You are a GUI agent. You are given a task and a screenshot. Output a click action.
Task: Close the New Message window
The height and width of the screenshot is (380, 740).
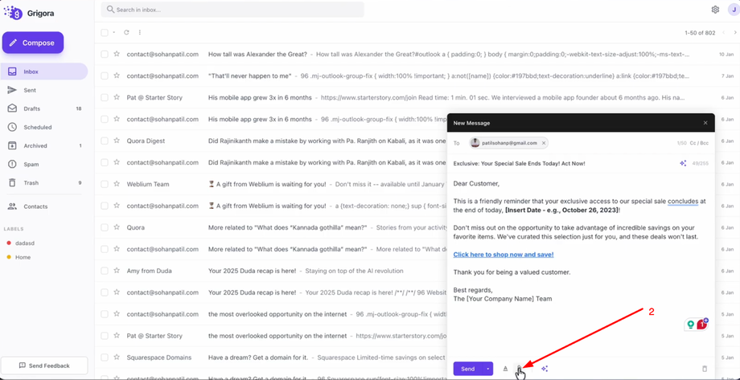[x=705, y=123]
